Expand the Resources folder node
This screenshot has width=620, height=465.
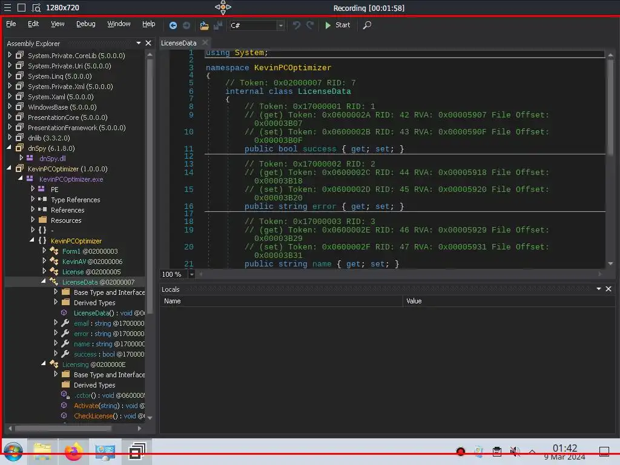tap(33, 220)
